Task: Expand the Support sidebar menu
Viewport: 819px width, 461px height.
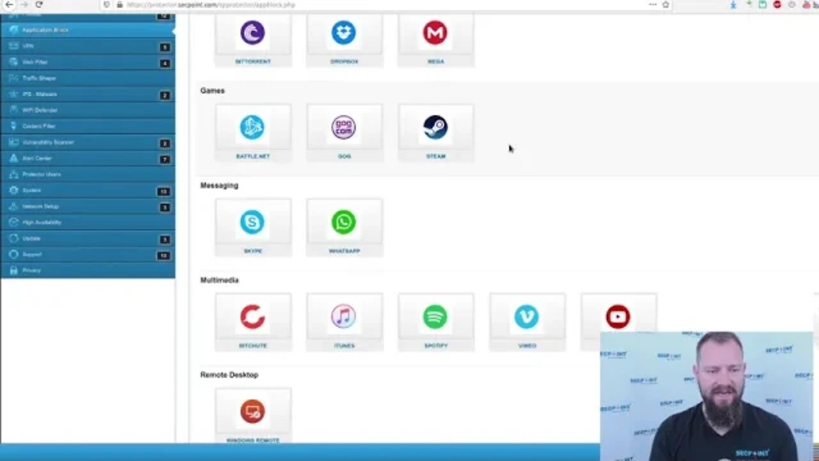Action: coord(88,254)
